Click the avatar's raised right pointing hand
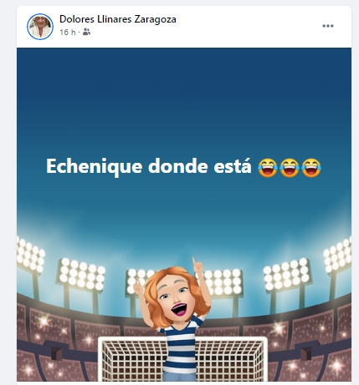Screen dimensions: 359x385 click(197, 266)
